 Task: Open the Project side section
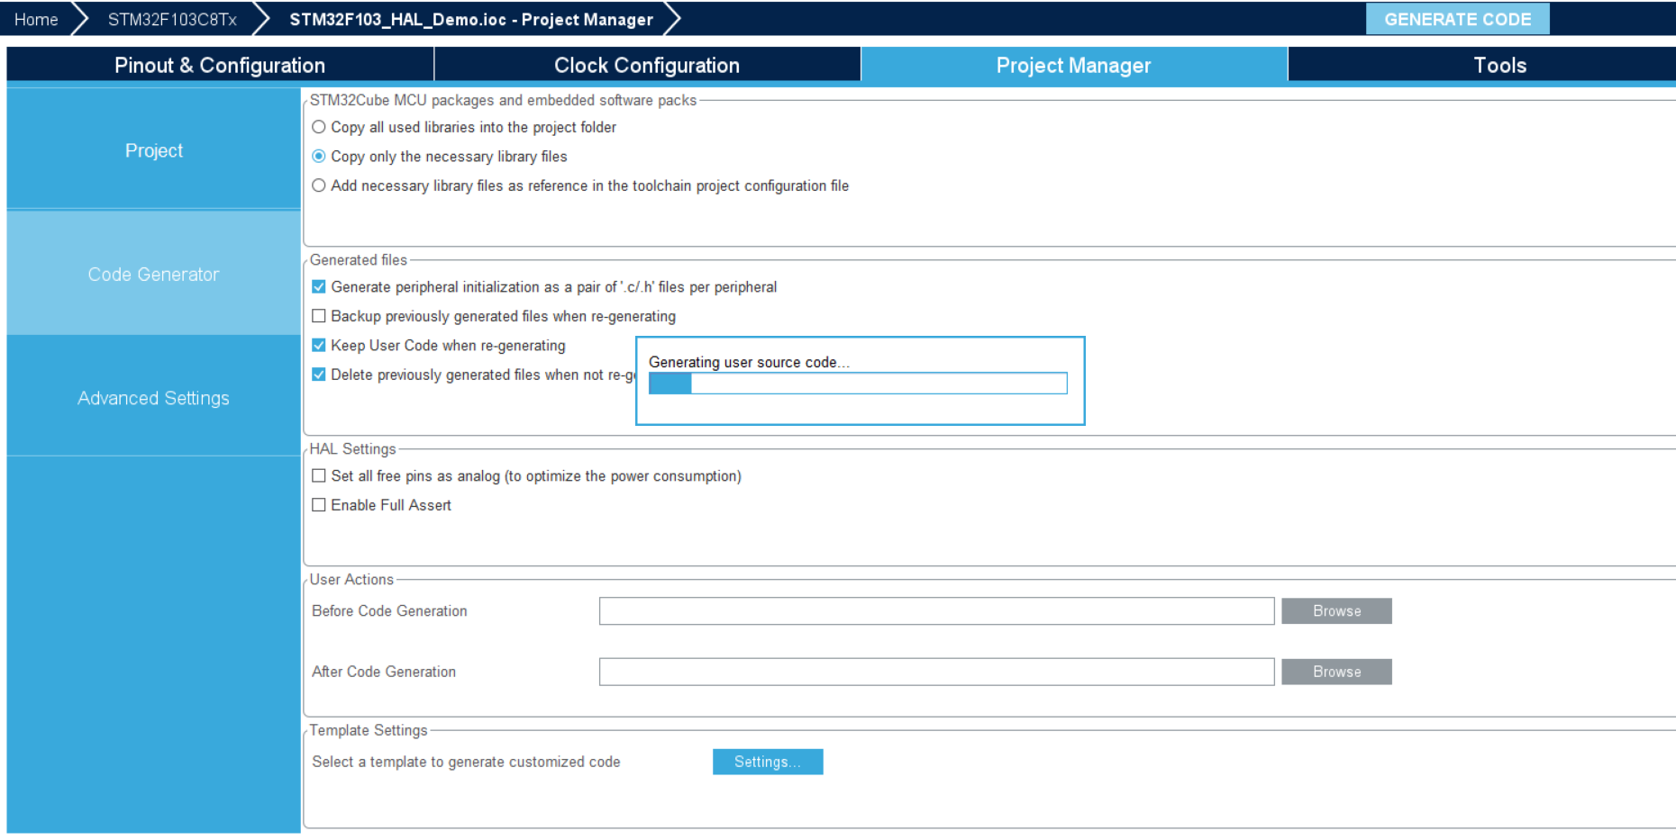pyautogui.click(x=154, y=150)
